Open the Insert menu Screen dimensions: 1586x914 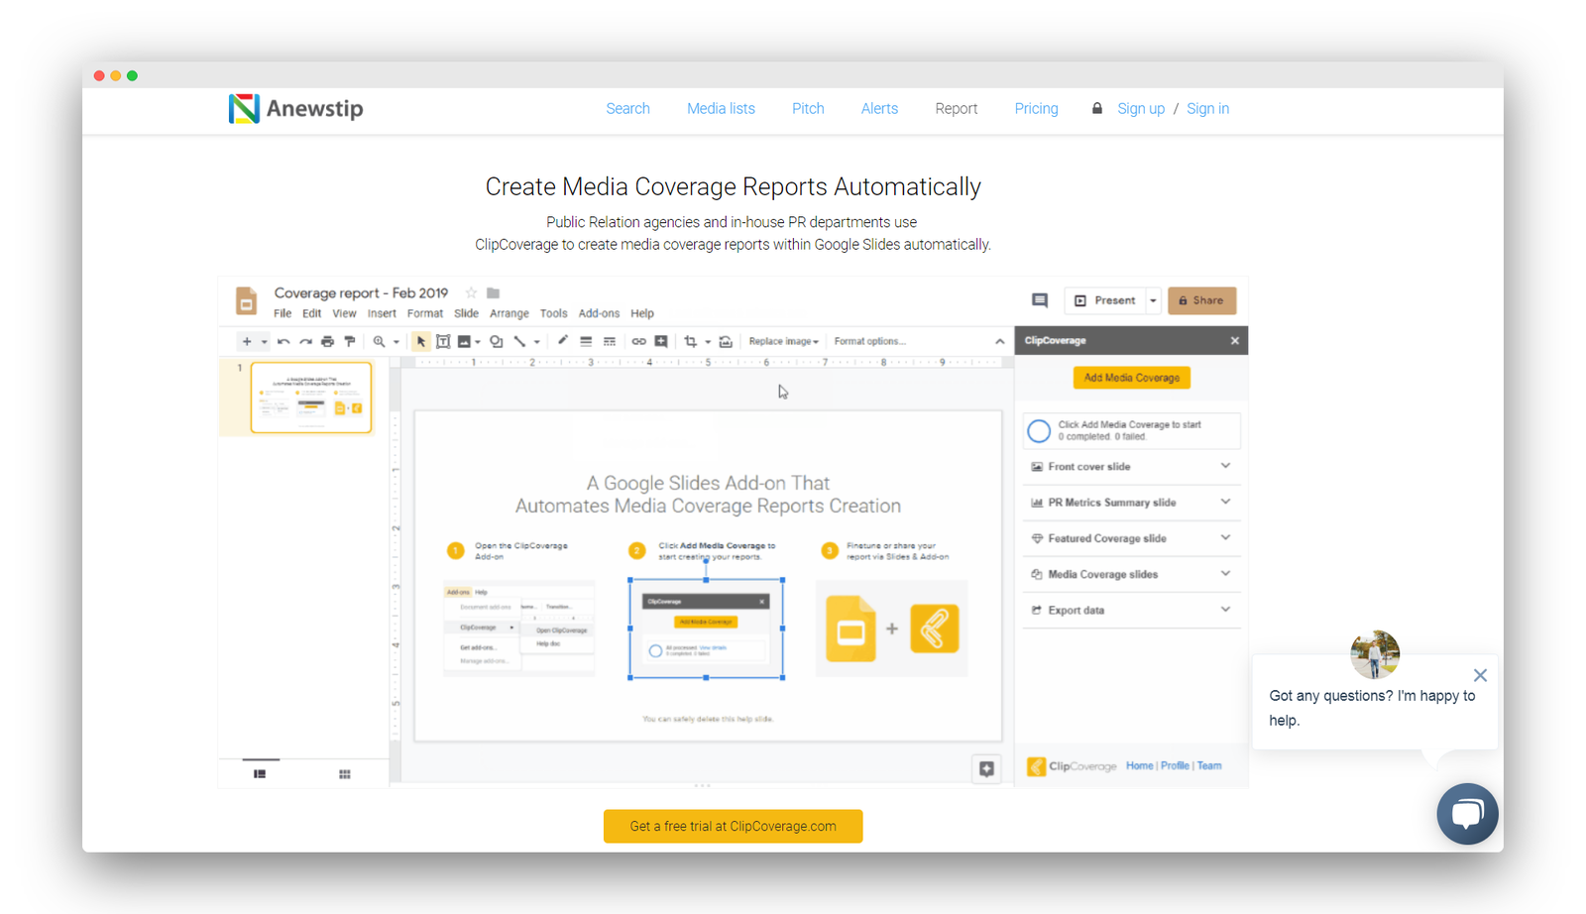382,313
